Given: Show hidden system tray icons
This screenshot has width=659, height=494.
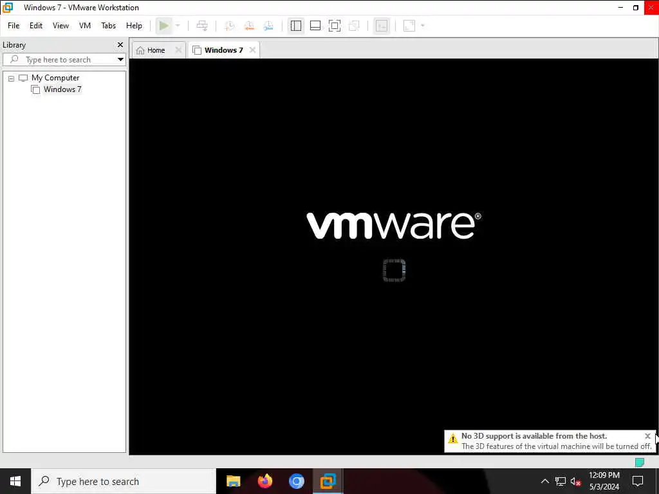Looking at the screenshot, I should [544, 481].
